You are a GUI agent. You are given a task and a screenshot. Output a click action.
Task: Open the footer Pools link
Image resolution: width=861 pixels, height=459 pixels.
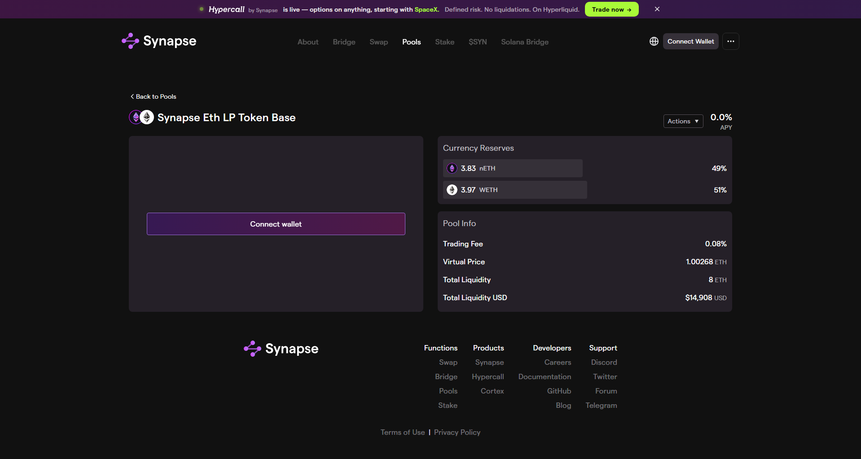click(448, 391)
